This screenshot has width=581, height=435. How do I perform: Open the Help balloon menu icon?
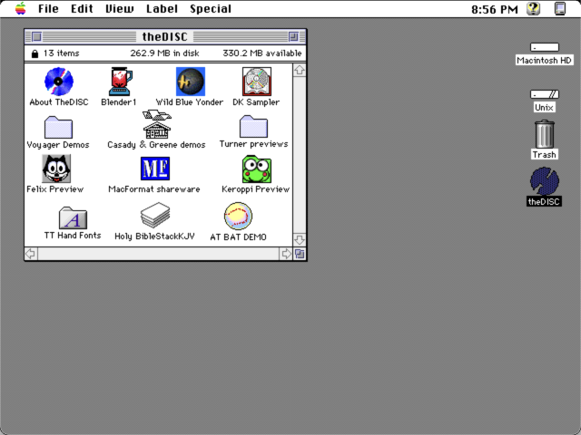click(534, 8)
